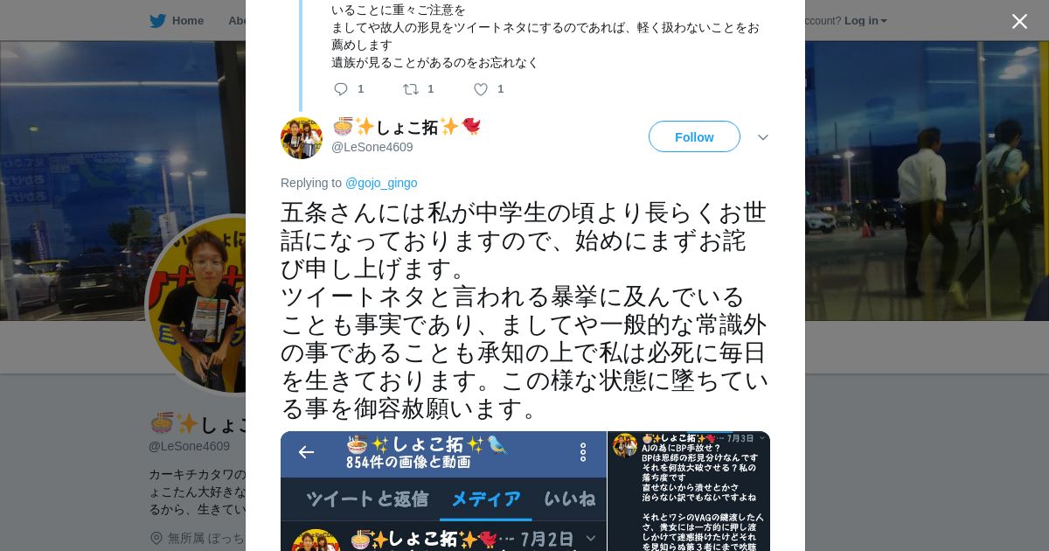The image size is (1049, 551).
Task: Open the Log in dropdown
Action: coord(865,20)
